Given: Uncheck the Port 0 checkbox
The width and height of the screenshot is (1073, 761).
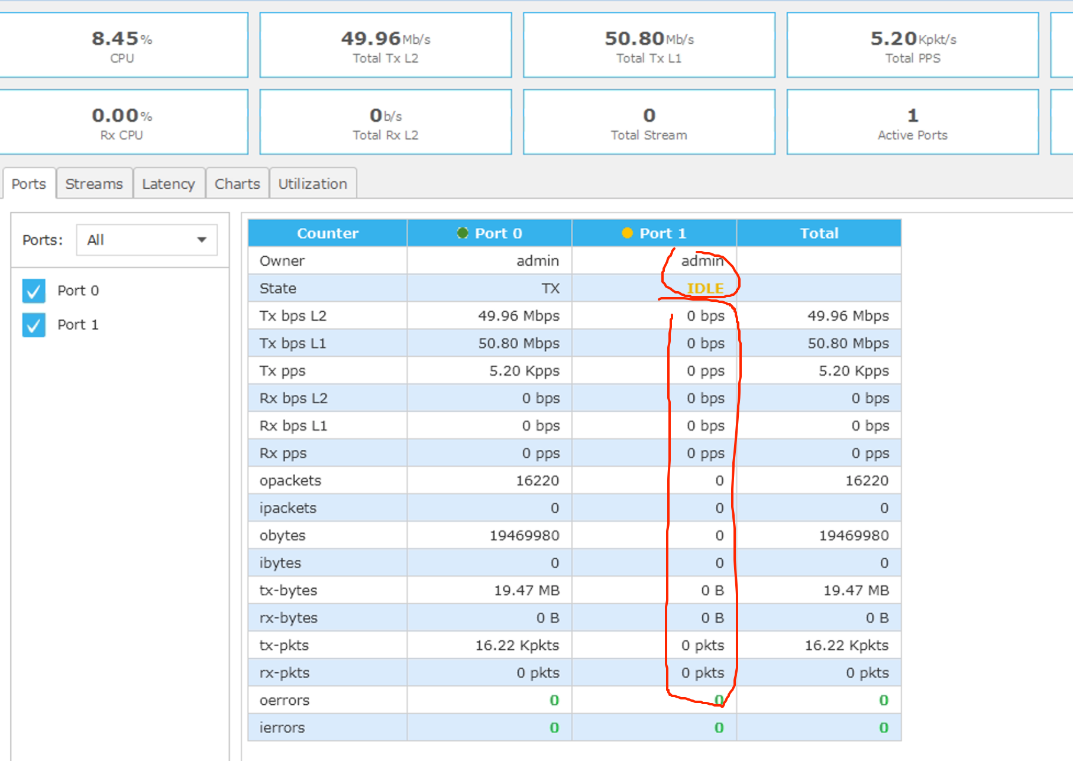Looking at the screenshot, I should tap(34, 291).
